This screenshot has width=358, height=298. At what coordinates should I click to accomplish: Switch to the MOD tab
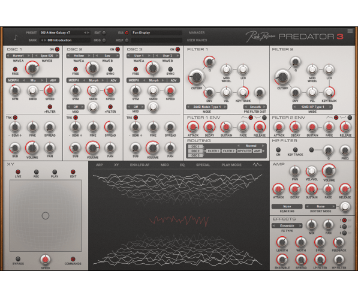pyautogui.click(x=165, y=165)
